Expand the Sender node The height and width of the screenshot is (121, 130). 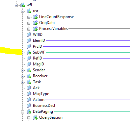coord(22,70)
